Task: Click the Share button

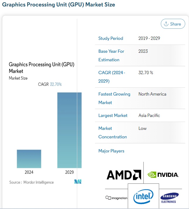Action: [173, 24]
